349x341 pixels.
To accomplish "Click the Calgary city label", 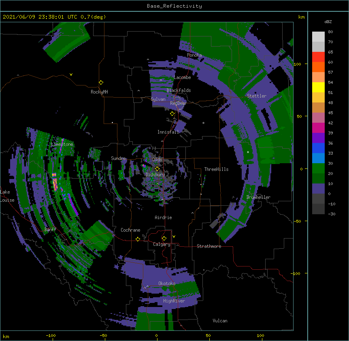I will coord(162,244).
